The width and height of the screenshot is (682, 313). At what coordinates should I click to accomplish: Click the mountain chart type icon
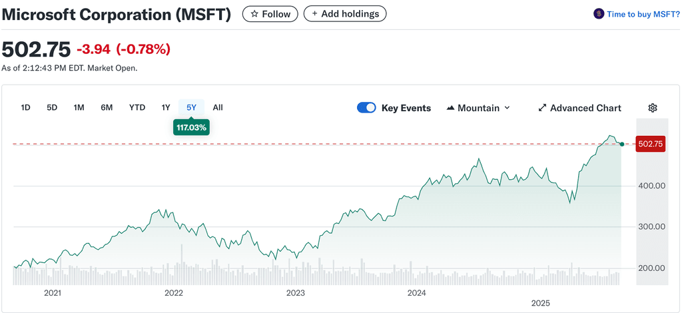[x=450, y=108]
